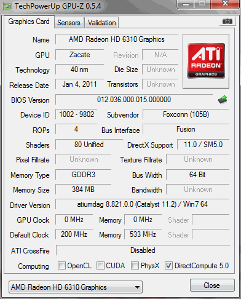Click the ATI CrossFire field Disabled
The image size is (241, 299).
(x=143, y=250)
